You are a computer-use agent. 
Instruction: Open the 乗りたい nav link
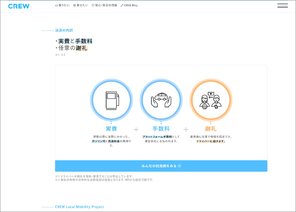[x=62, y=6]
